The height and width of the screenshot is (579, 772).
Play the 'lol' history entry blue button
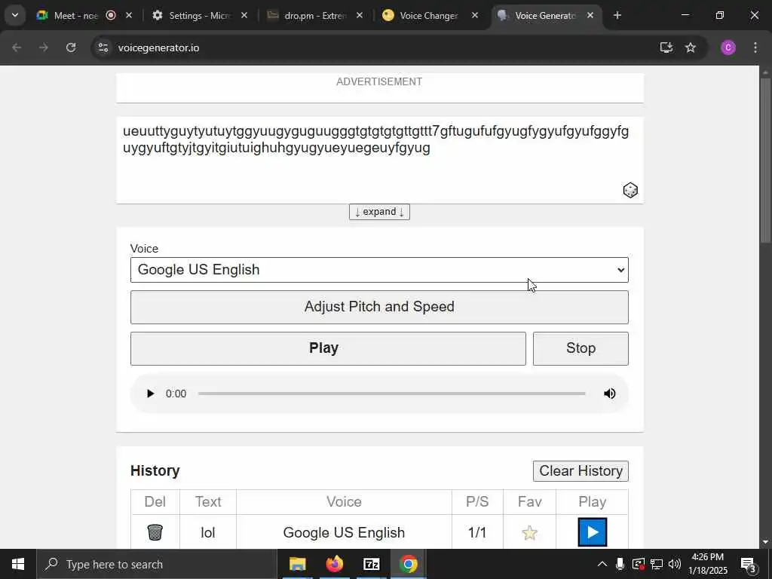coord(593,532)
